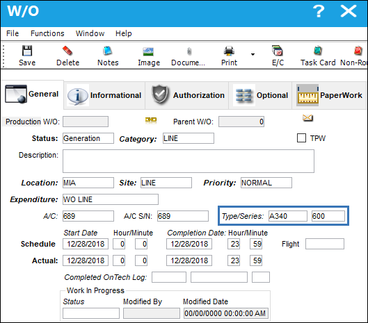This screenshot has width=368, height=323.
Task: Click the Task Card icon
Action: [318, 51]
